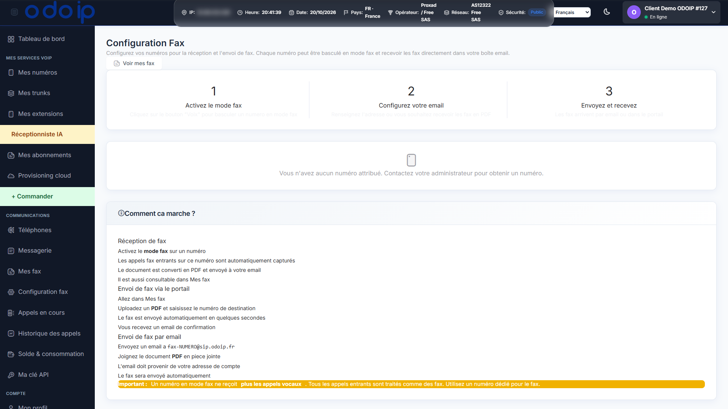The height and width of the screenshot is (409, 728).
Task: Click the shield icon next to Sécurité
Action: point(501,12)
